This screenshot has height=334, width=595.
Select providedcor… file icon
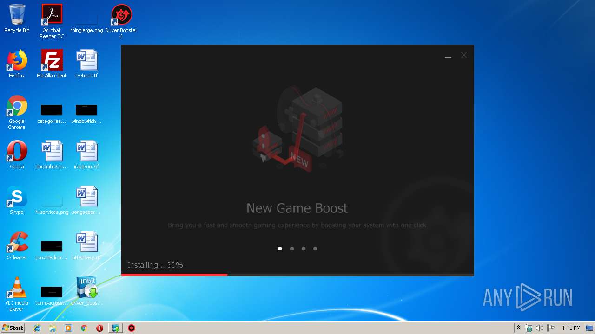click(52, 250)
